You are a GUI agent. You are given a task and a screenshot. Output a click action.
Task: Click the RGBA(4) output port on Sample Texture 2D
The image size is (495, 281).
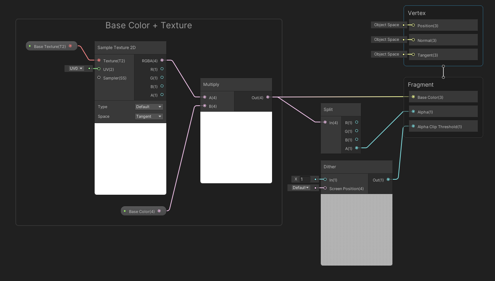(x=162, y=60)
